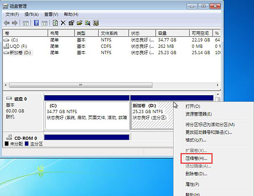The image size is (254, 196).
Task: Click the Refresh toolbar icon
Action: (x=55, y=23)
